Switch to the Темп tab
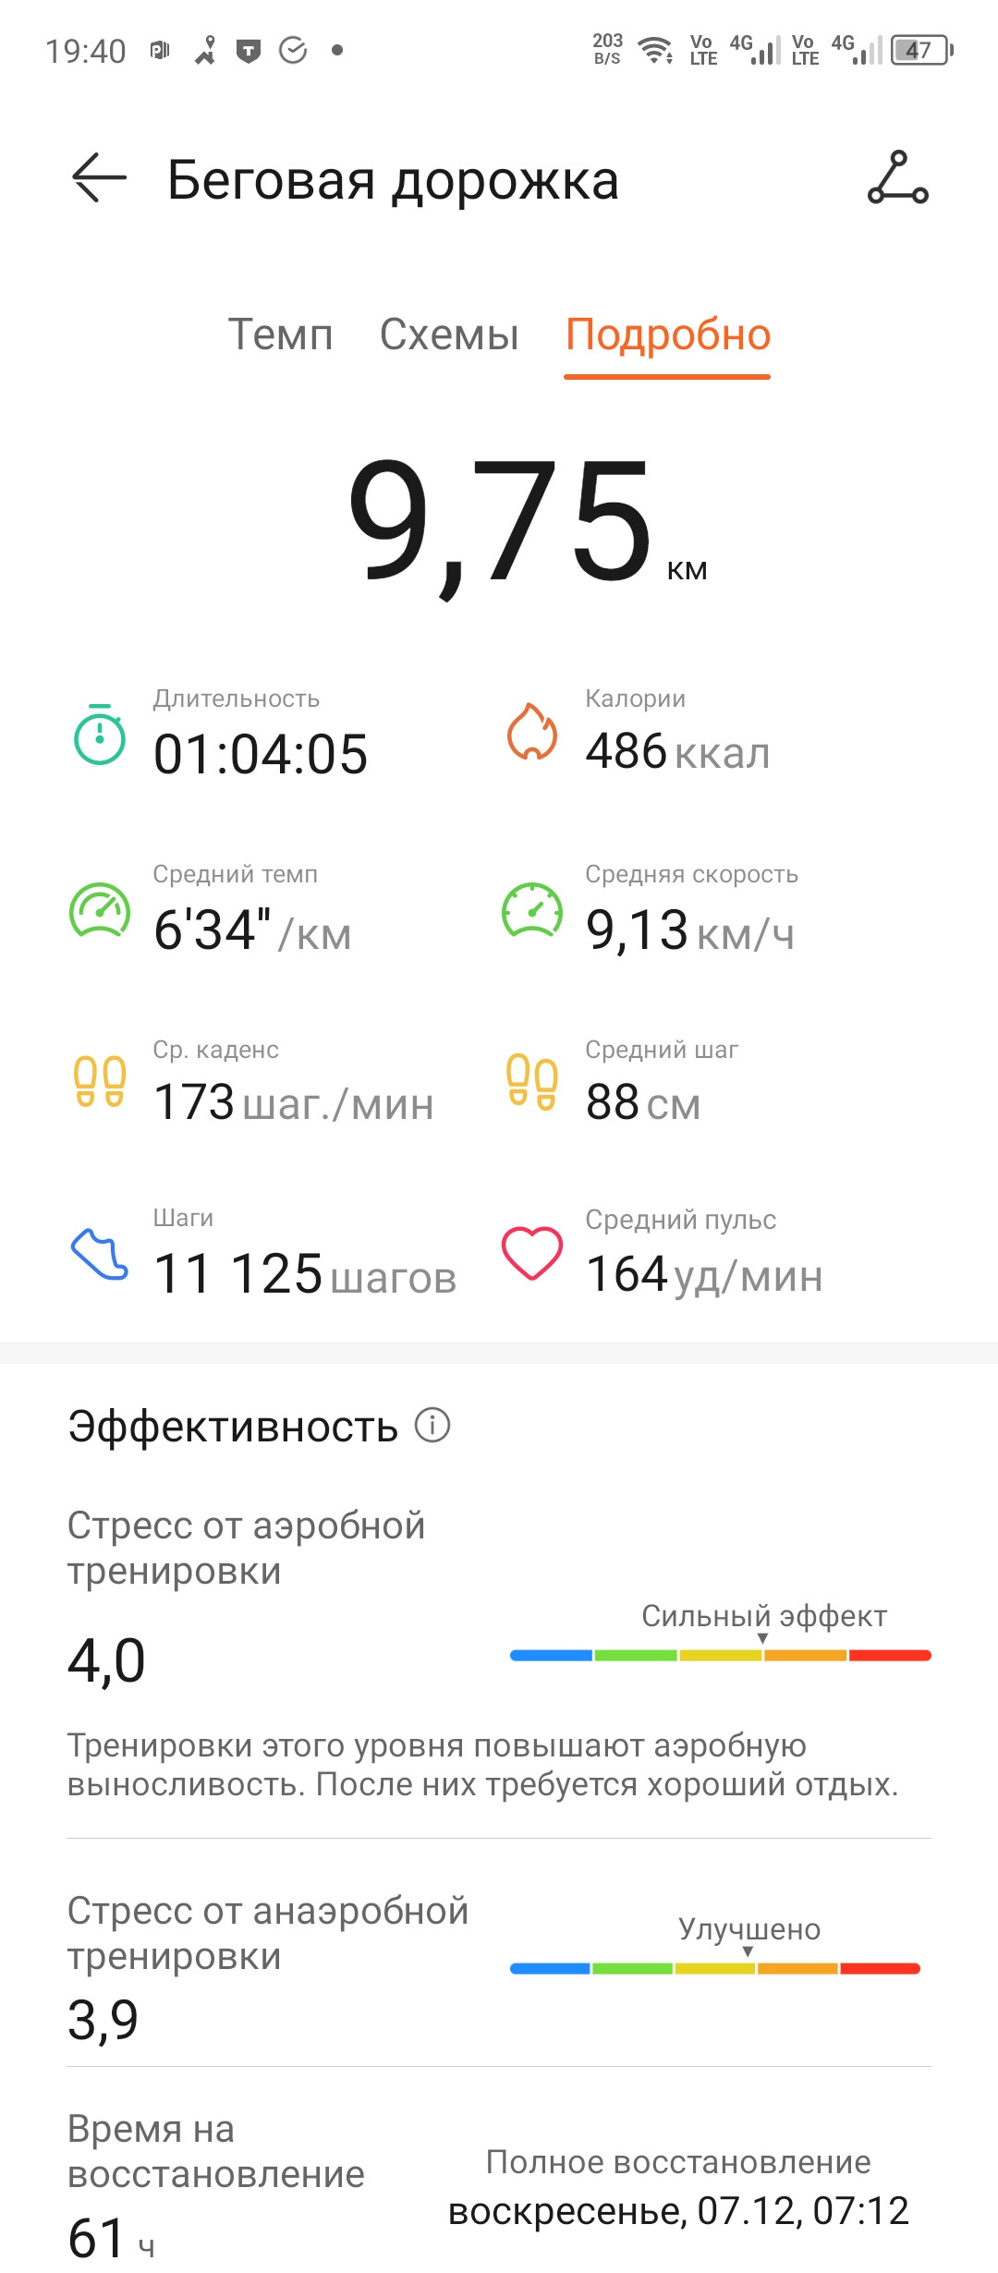The height and width of the screenshot is (2273, 998). tap(280, 334)
